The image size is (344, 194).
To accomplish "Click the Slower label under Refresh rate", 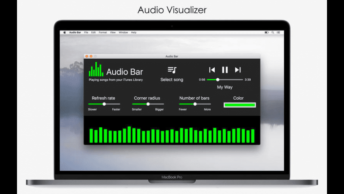I will (93, 109).
